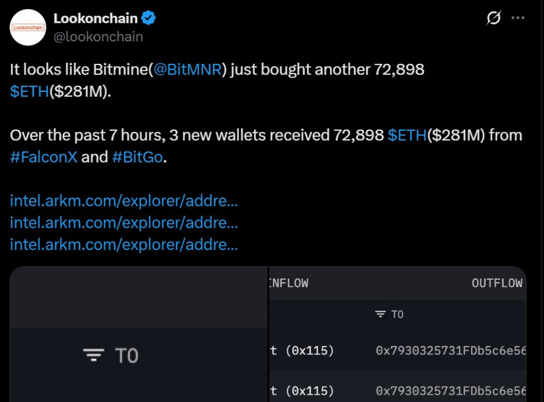Click the first 0x7930325731FDb5c6e56 address row
Screen dimensions: 544x402
click(x=451, y=351)
